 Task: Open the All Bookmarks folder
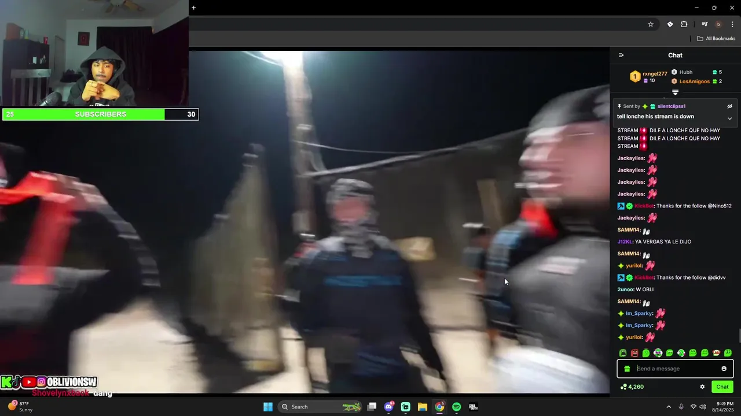click(x=716, y=39)
